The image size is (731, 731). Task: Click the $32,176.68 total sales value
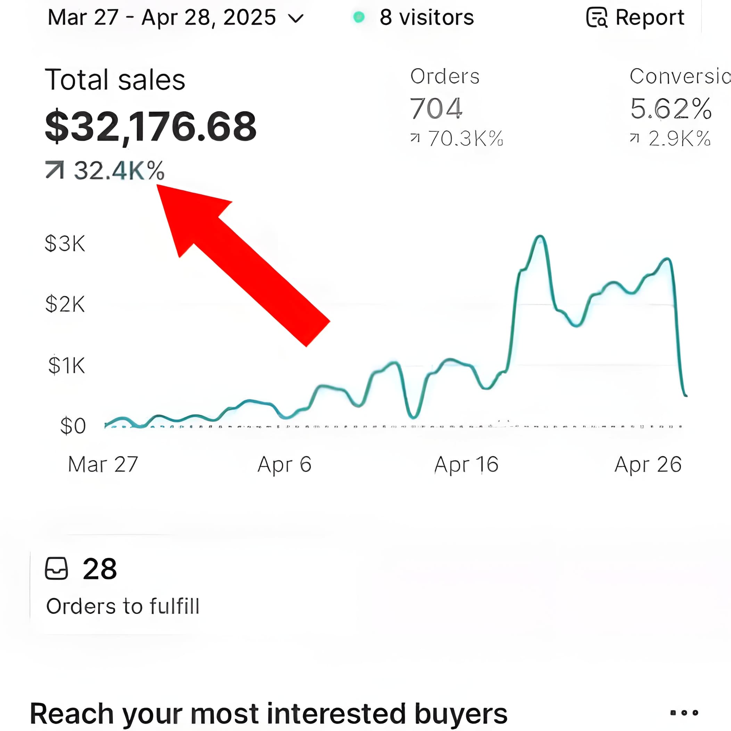(x=150, y=126)
